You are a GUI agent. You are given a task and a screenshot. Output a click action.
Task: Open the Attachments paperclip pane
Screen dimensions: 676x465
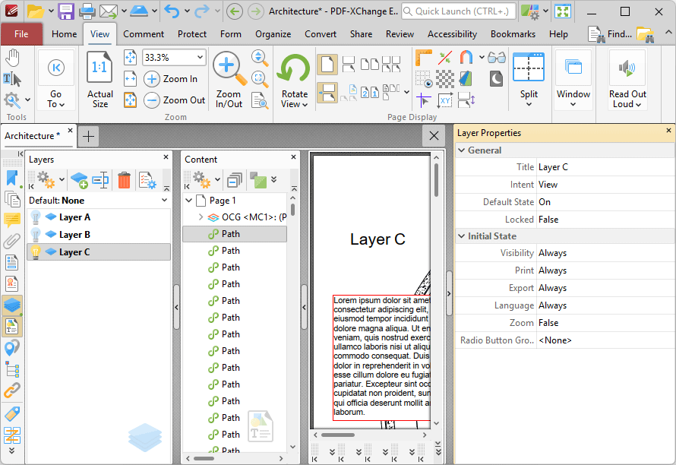pyautogui.click(x=11, y=241)
